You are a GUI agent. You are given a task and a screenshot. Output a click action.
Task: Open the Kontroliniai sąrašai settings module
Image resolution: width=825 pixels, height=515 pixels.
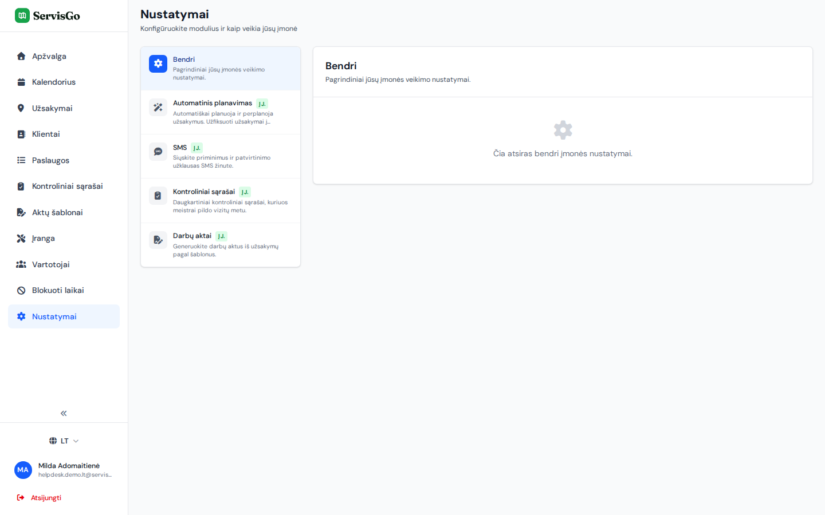tap(221, 201)
